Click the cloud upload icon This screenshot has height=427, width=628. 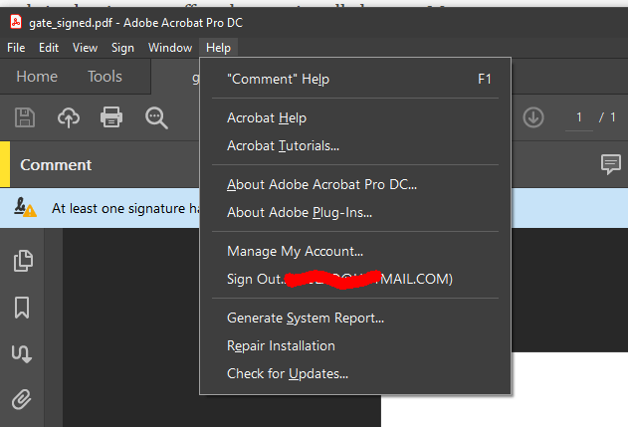coord(69,117)
